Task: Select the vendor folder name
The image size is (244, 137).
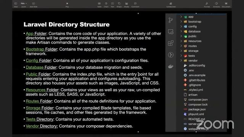Action: pyautogui.click(x=193, y=61)
